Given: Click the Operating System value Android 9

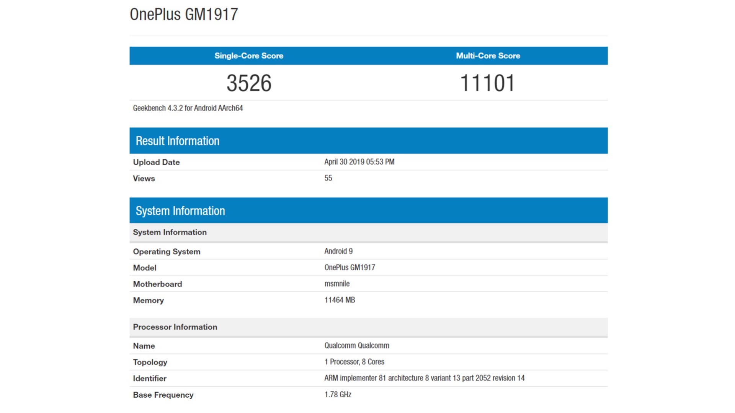Looking at the screenshot, I should pyautogui.click(x=338, y=251).
